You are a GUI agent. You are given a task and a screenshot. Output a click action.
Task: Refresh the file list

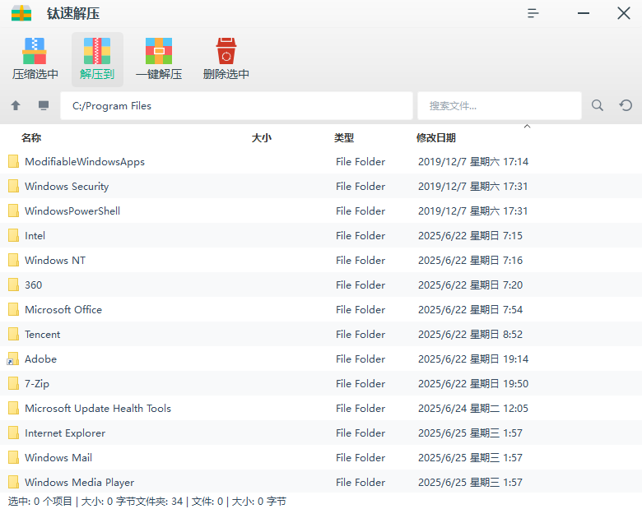(x=626, y=105)
